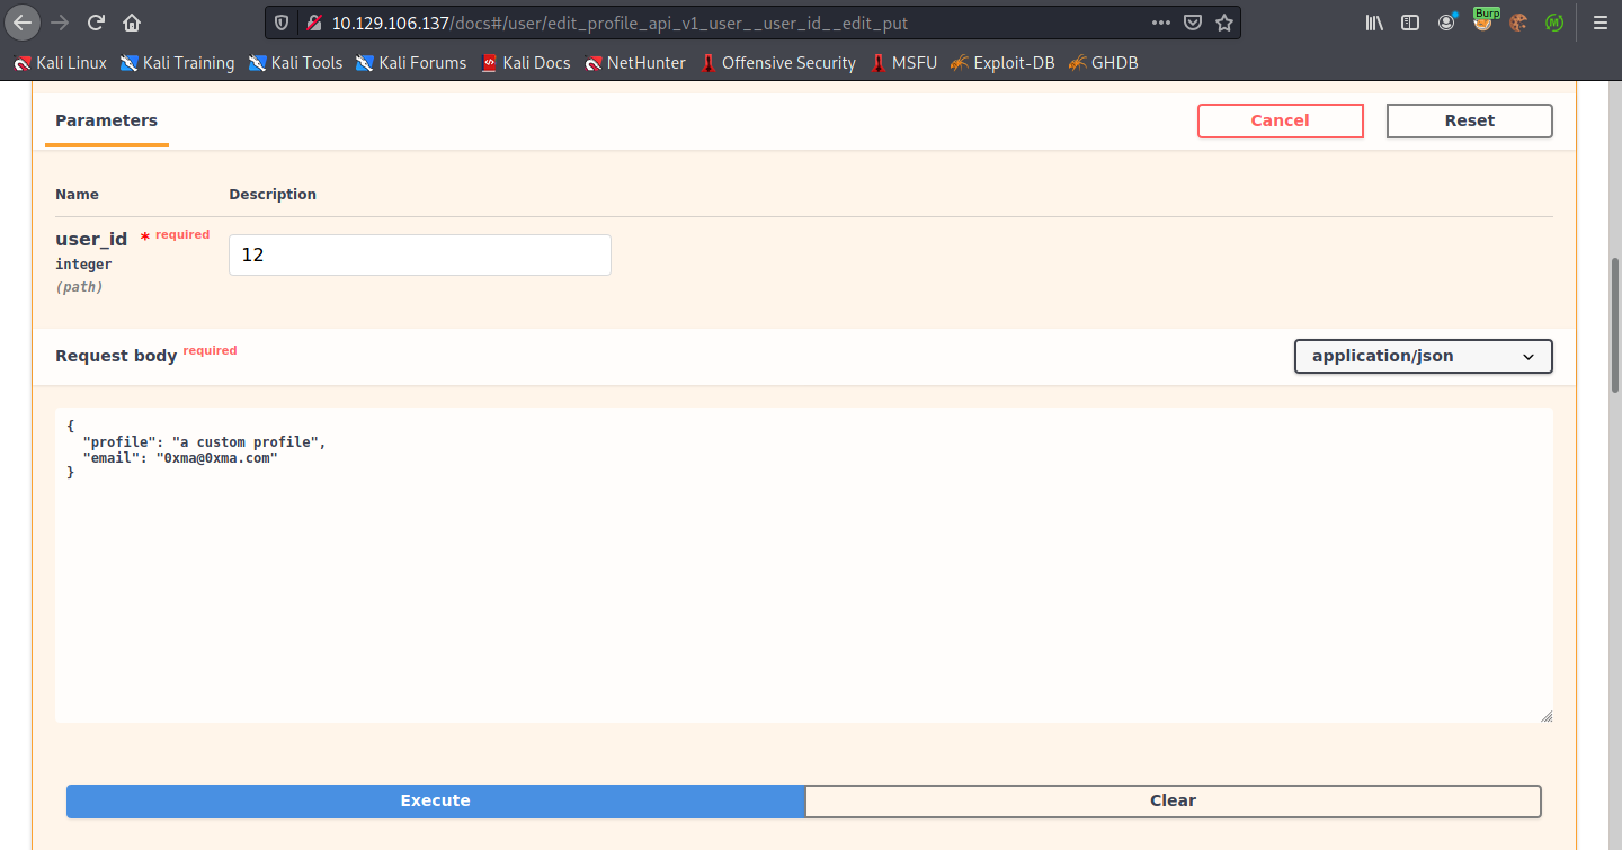This screenshot has height=850, width=1622.
Task: Click the user_id input field
Action: pos(420,255)
